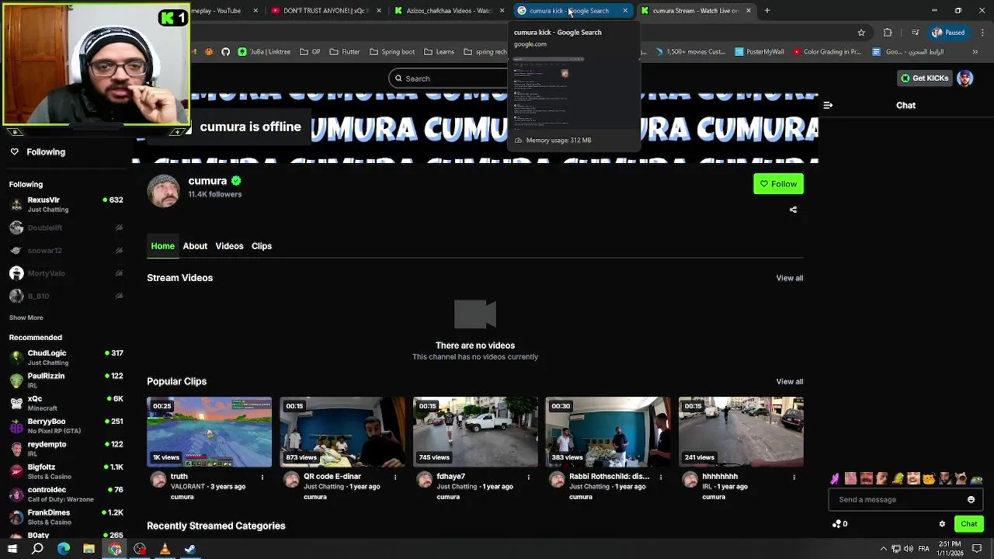Image resolution: width=994 pixels, height=559 pixels.
Task: Open chat settings gear icon
Action: tap(942, 524)
